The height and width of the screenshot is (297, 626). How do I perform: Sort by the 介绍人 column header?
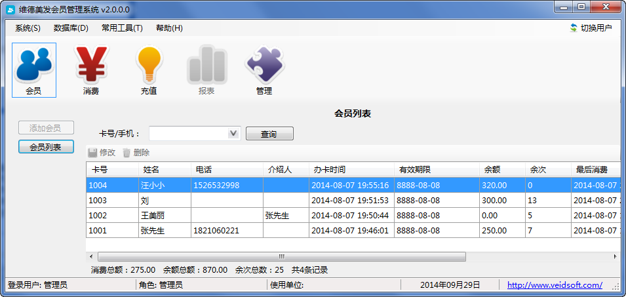tap(286, 170)
